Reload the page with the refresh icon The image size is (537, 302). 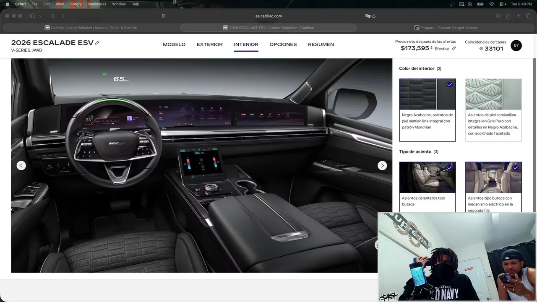(374, 16)
